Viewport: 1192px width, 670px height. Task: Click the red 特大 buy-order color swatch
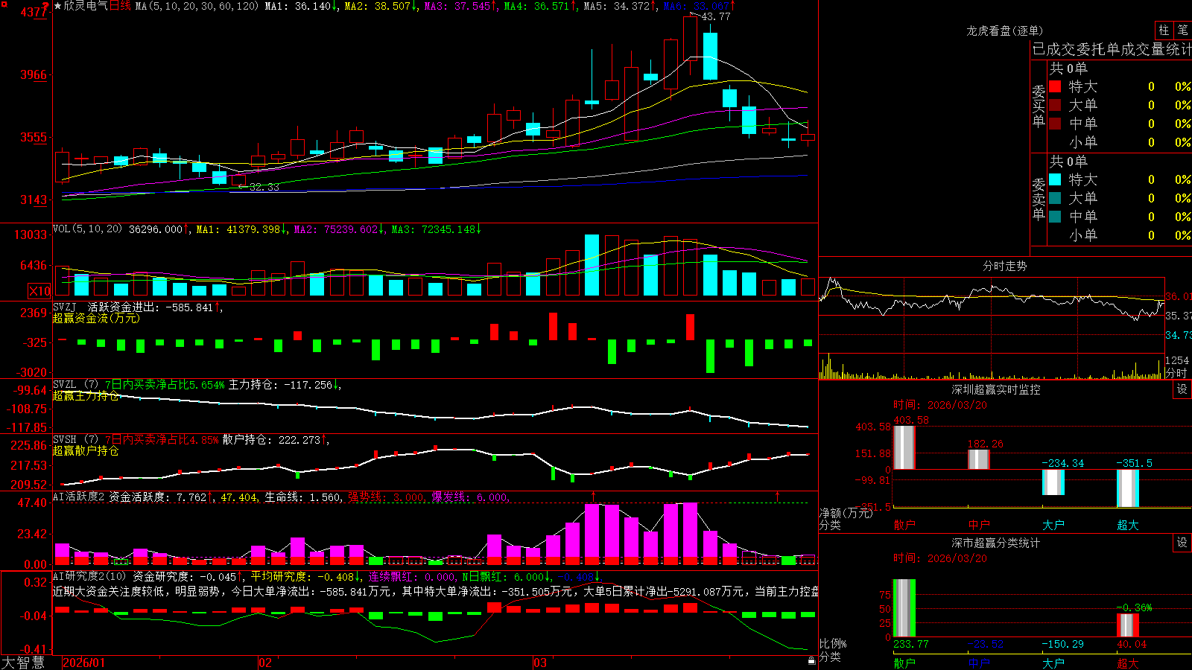pos(1055,86)
